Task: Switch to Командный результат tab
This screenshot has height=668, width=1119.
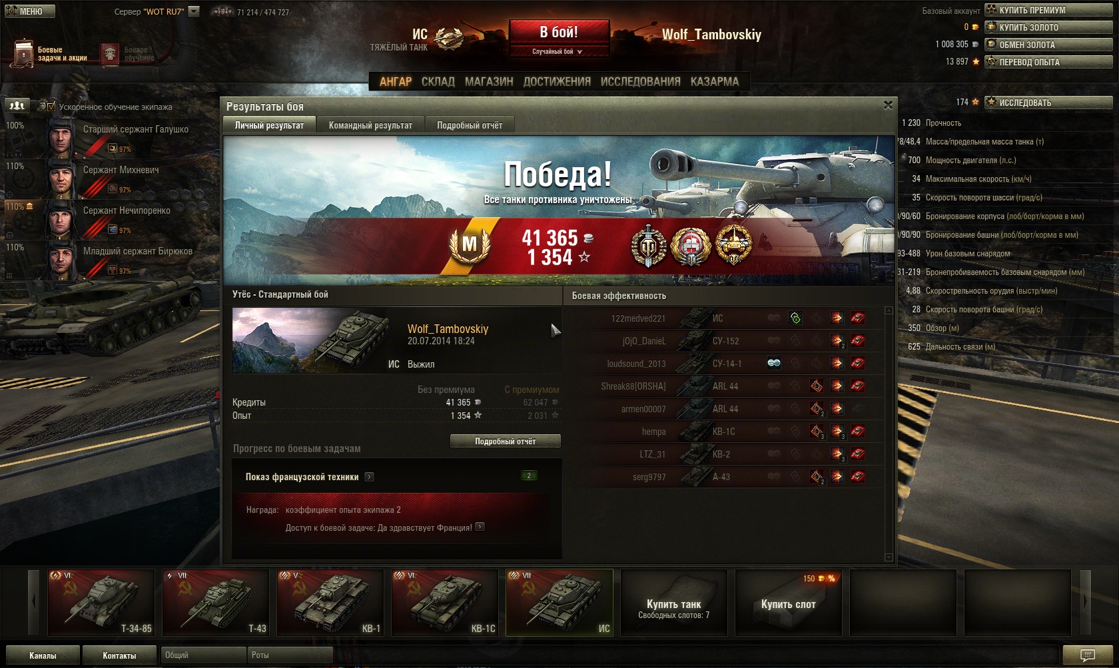Action: pyautogui.click(x=370, y=125)
